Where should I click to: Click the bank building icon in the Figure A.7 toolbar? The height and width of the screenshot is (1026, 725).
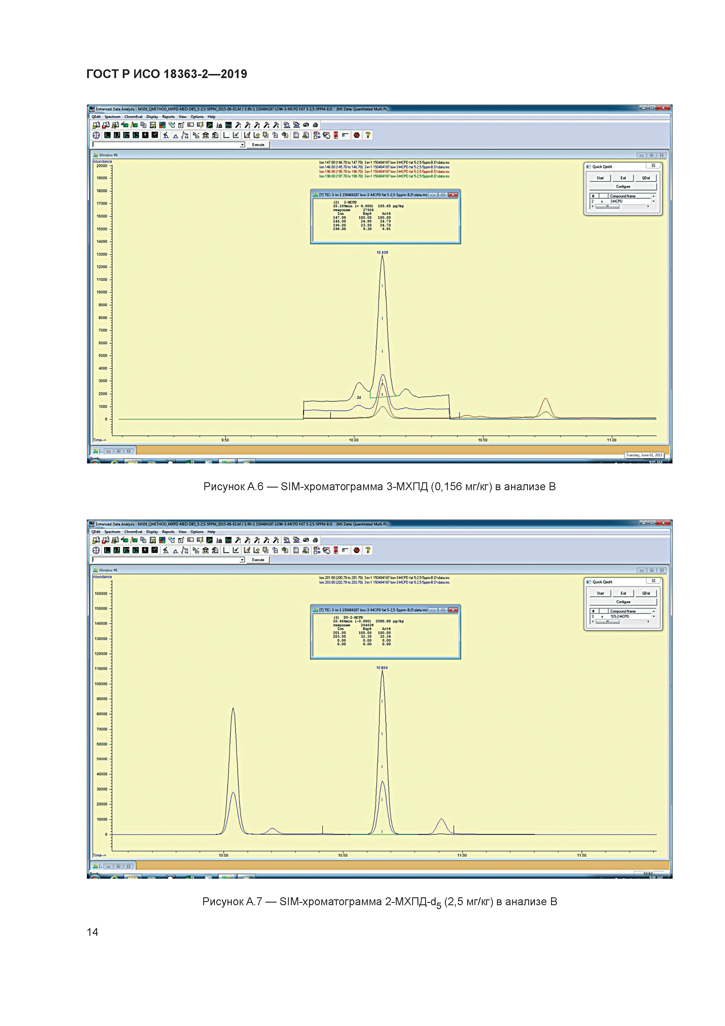[x=206, y=550]
